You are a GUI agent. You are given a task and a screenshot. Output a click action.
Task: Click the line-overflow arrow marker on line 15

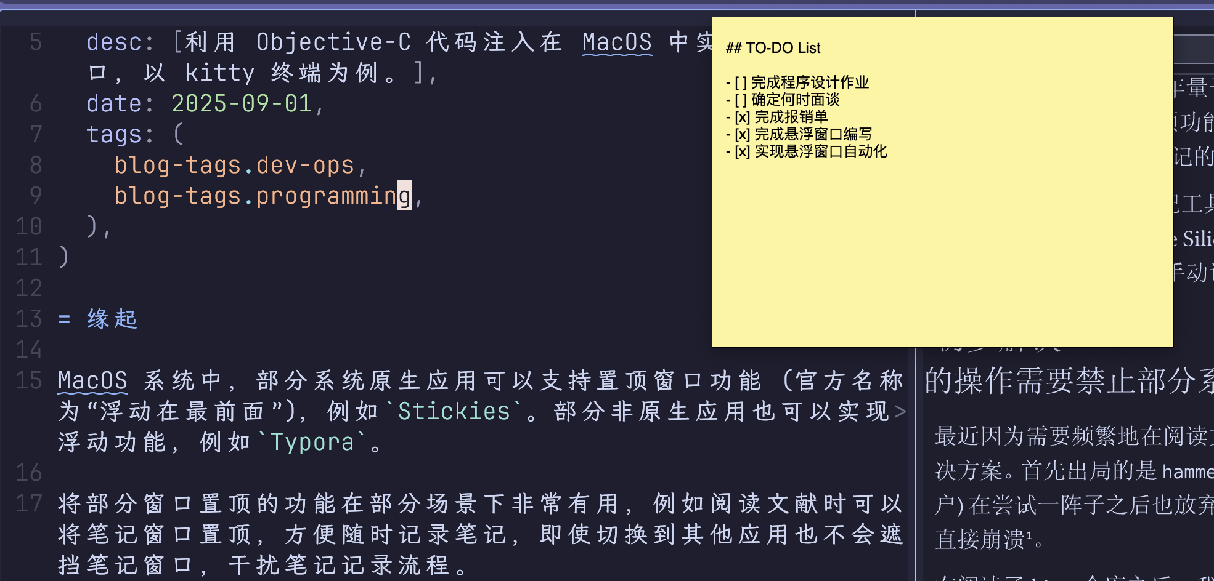900,411
